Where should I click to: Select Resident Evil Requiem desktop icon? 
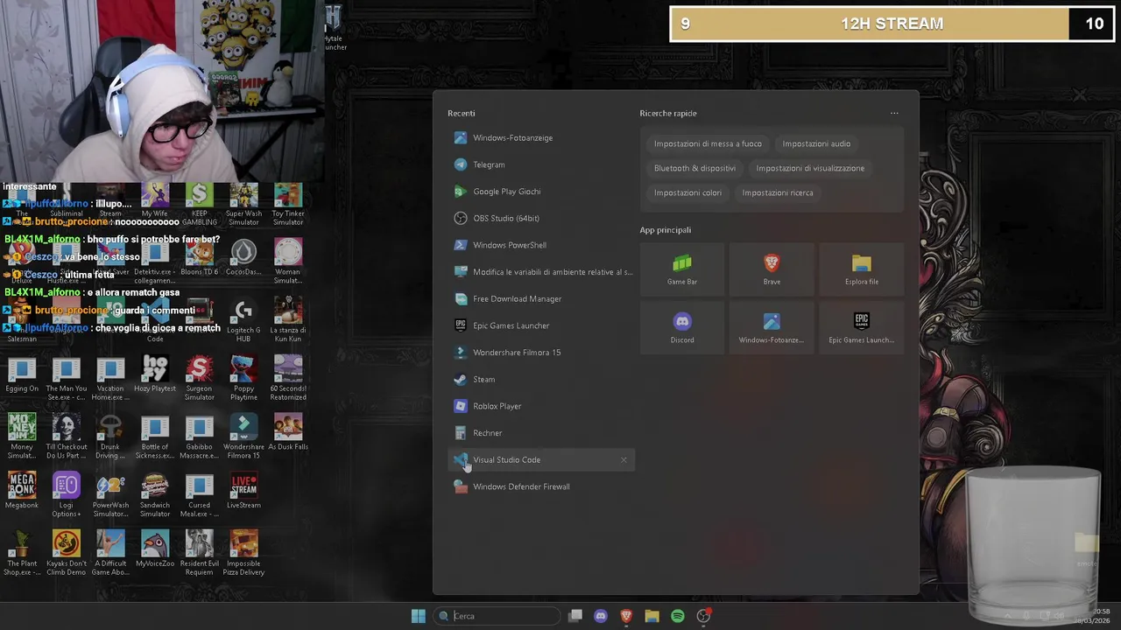199,553
